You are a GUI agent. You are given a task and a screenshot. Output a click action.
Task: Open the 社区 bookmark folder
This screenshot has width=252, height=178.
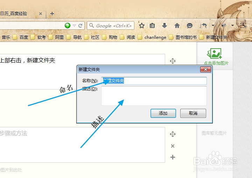pos(92,37)
